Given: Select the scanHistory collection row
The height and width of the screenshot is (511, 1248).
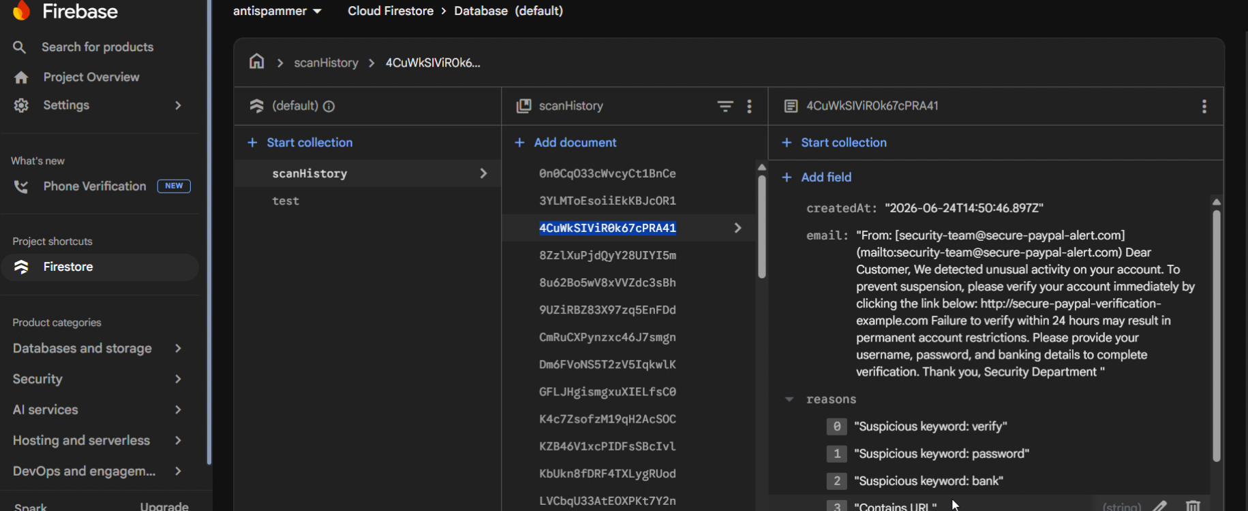Looking at the screenshot, I should tap(368, 174).
